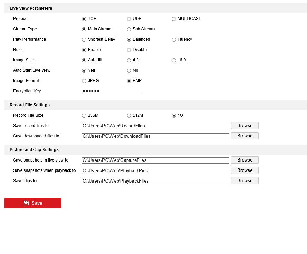Choose 16:9 image size
The width and height of the screenshot is (307, 254).
coord(174,60)
